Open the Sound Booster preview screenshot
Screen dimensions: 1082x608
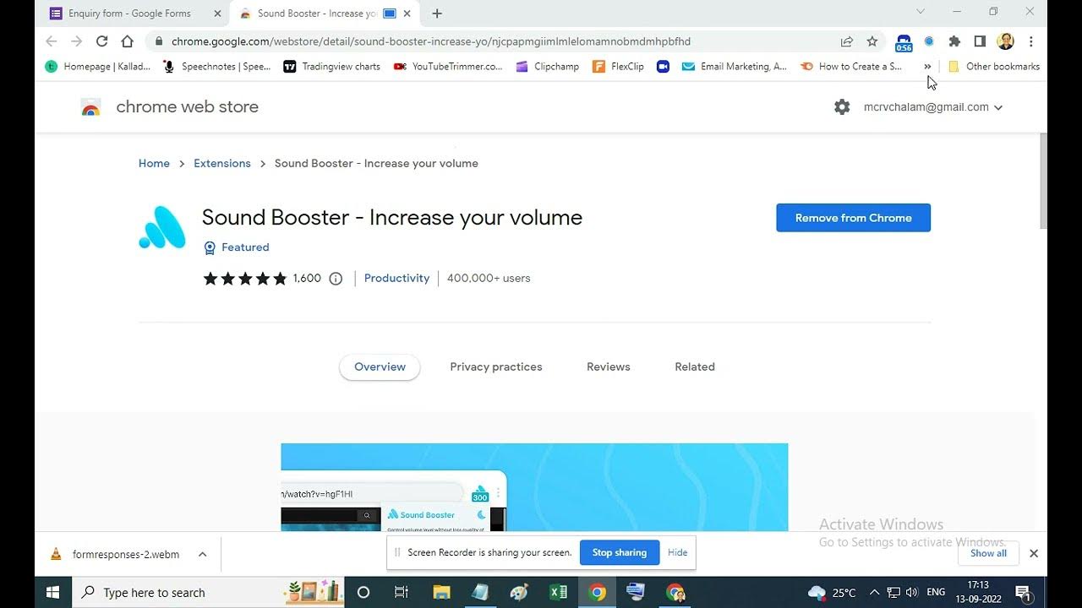tap(534, 487)
